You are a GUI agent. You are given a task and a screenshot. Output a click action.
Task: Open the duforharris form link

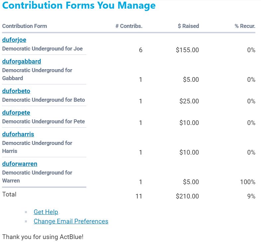[18, 134]
